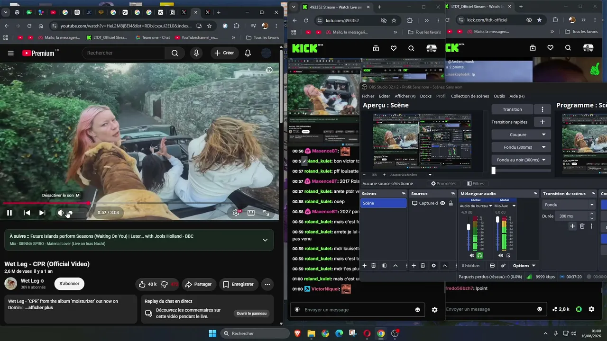Open transition options three-dot menu
Viewport: 607px width, 341px height.
click(x=543, y=109)
